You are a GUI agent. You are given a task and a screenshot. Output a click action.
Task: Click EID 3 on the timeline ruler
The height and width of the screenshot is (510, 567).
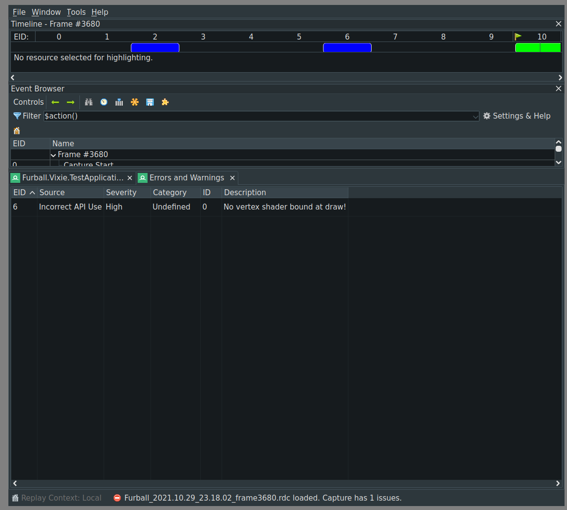coord(203,37)
